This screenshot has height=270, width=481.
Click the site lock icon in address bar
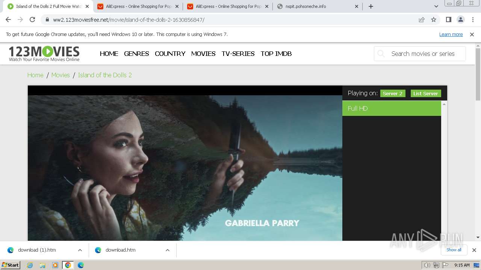coord(47,20)
